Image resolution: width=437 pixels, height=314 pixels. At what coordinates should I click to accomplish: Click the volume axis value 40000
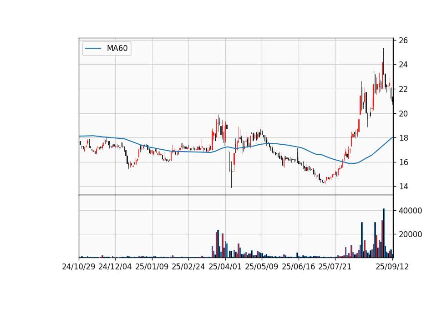[x=410, y=211]
